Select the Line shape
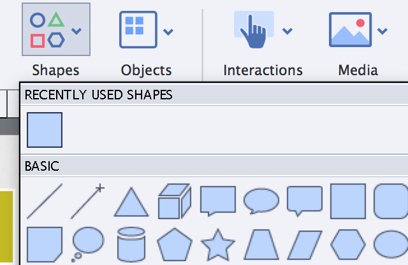The height and width of the screenshot is (265, 408). click(45, 201)
